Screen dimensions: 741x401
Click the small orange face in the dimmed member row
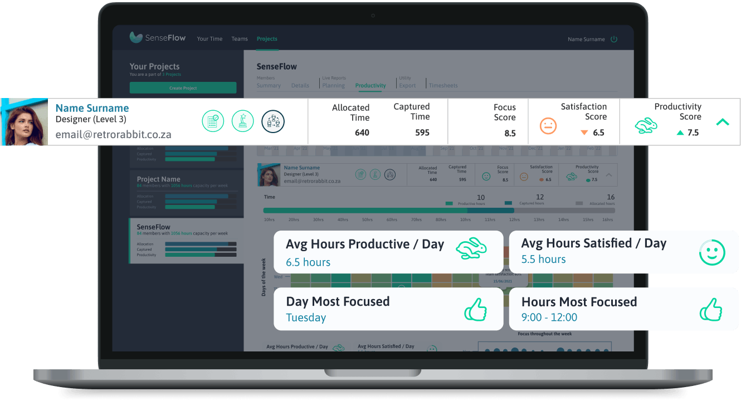point(524,177)
